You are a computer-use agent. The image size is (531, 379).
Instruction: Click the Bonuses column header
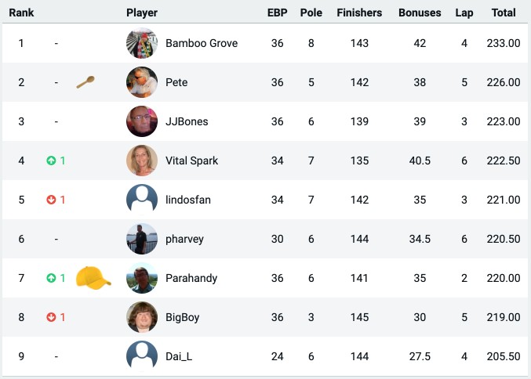pyautogui.click(x=420, y=13)
